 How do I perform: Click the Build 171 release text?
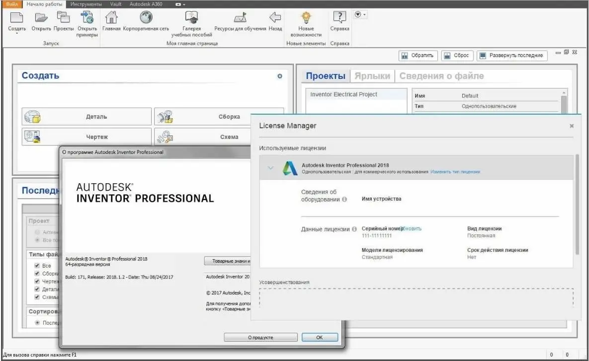(119, 277)
